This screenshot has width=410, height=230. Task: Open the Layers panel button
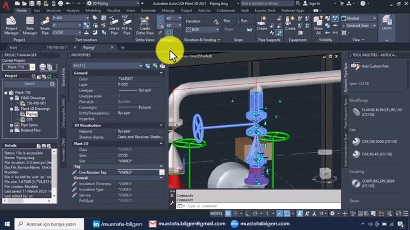point(386,23)
